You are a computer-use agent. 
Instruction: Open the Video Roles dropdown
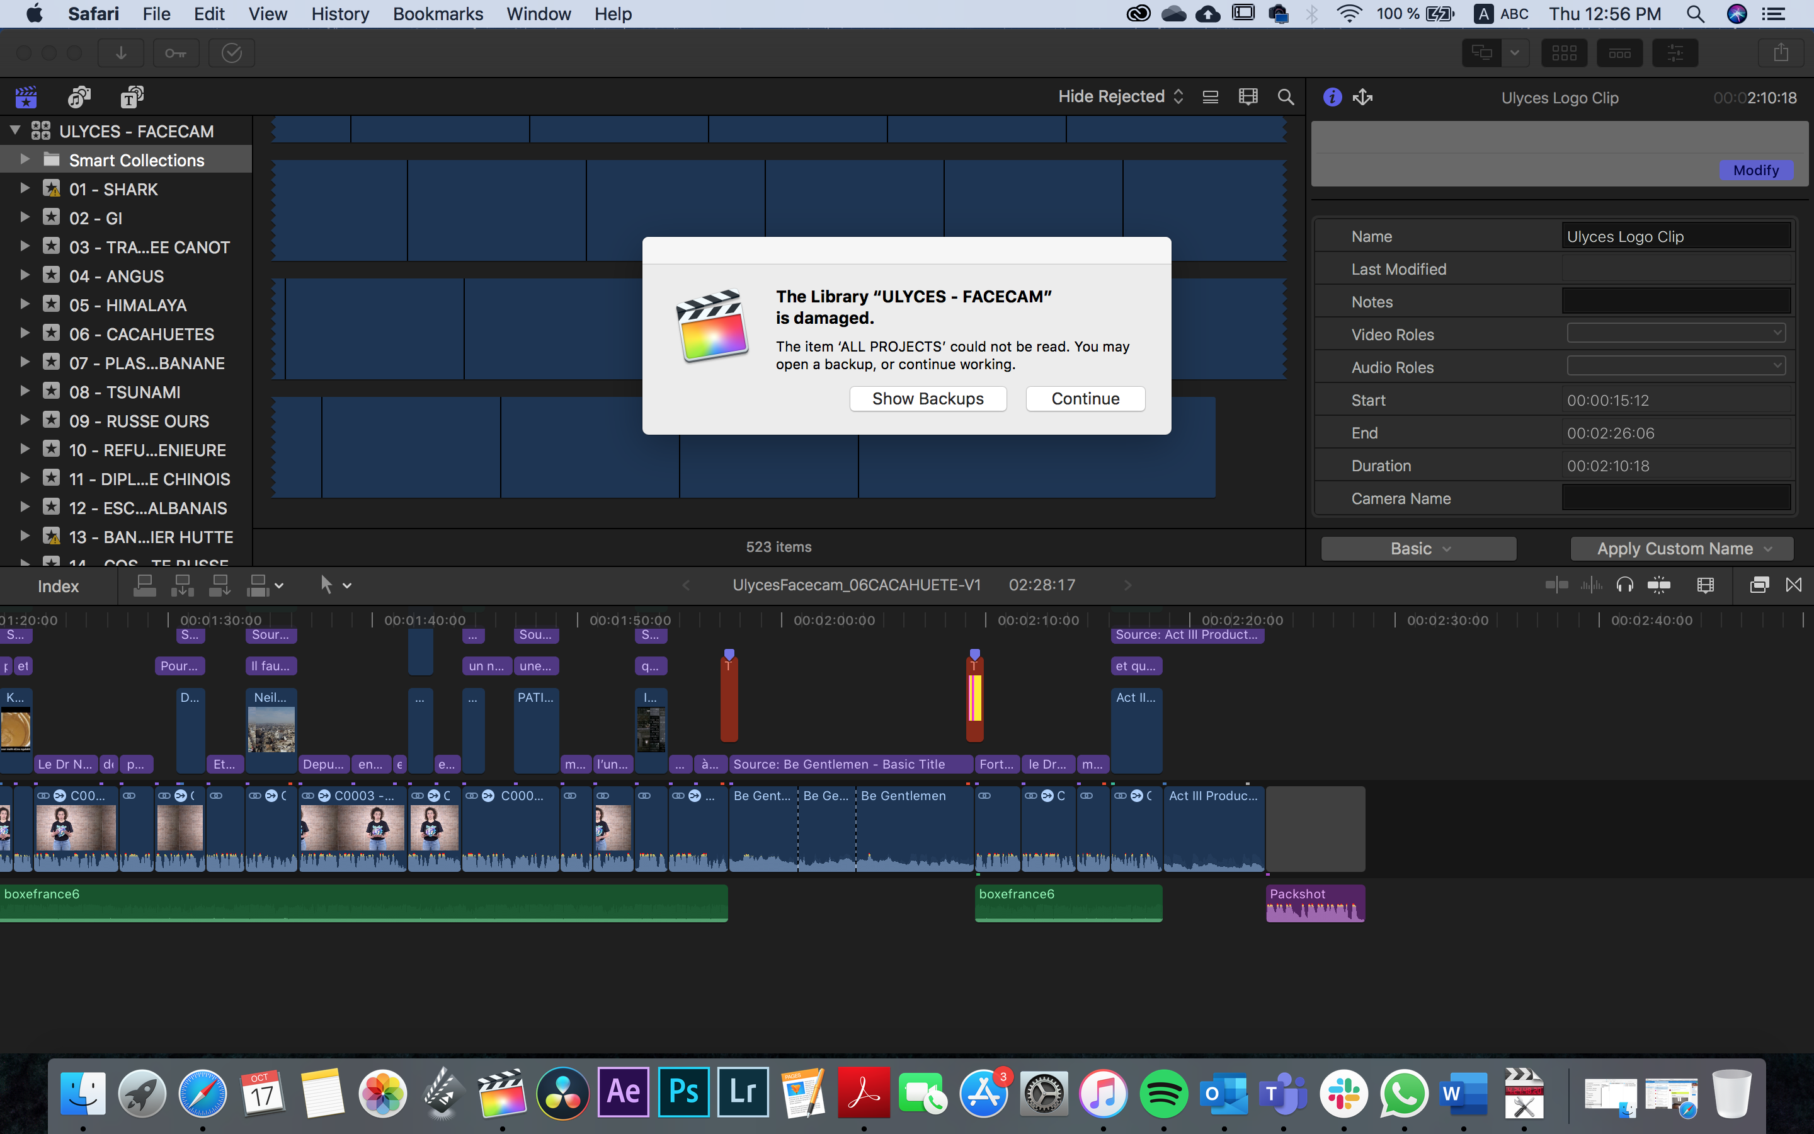coord(1675,334)
